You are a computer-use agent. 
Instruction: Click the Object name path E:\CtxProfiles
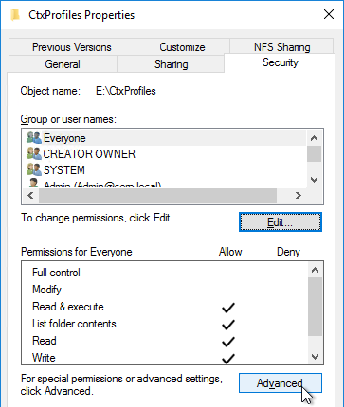tap(126, 91)
